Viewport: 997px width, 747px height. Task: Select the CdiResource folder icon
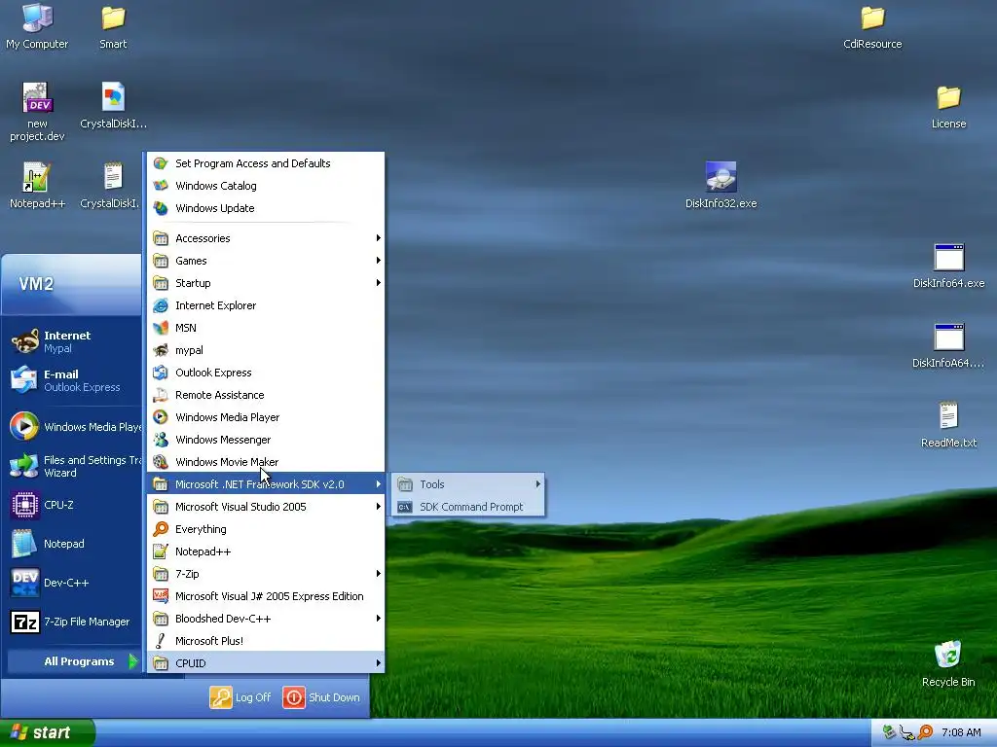tap(872, 26)
